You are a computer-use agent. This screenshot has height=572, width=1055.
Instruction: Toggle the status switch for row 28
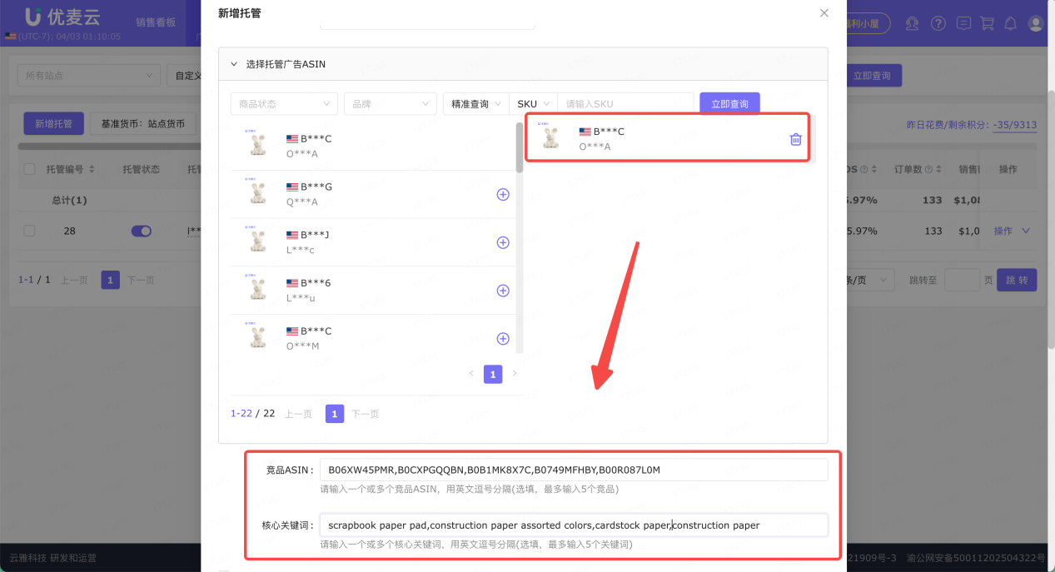click(x=142, y=231)
